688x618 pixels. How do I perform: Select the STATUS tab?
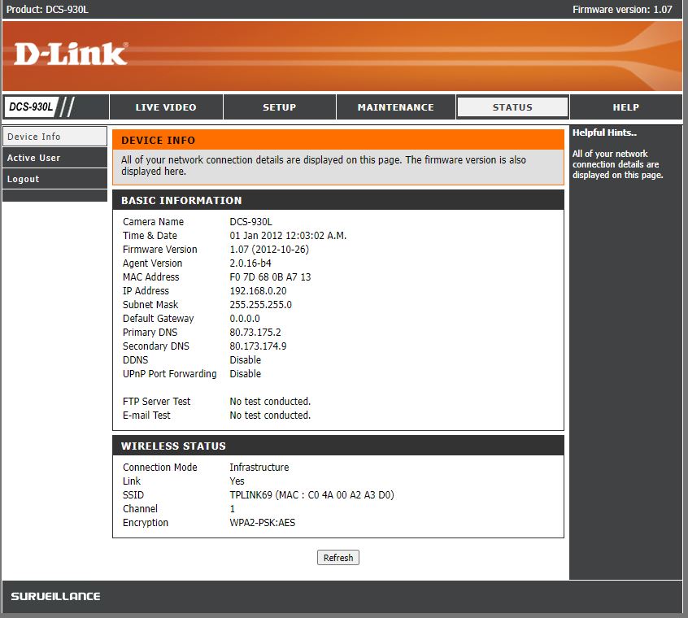[x=512, y=107]
